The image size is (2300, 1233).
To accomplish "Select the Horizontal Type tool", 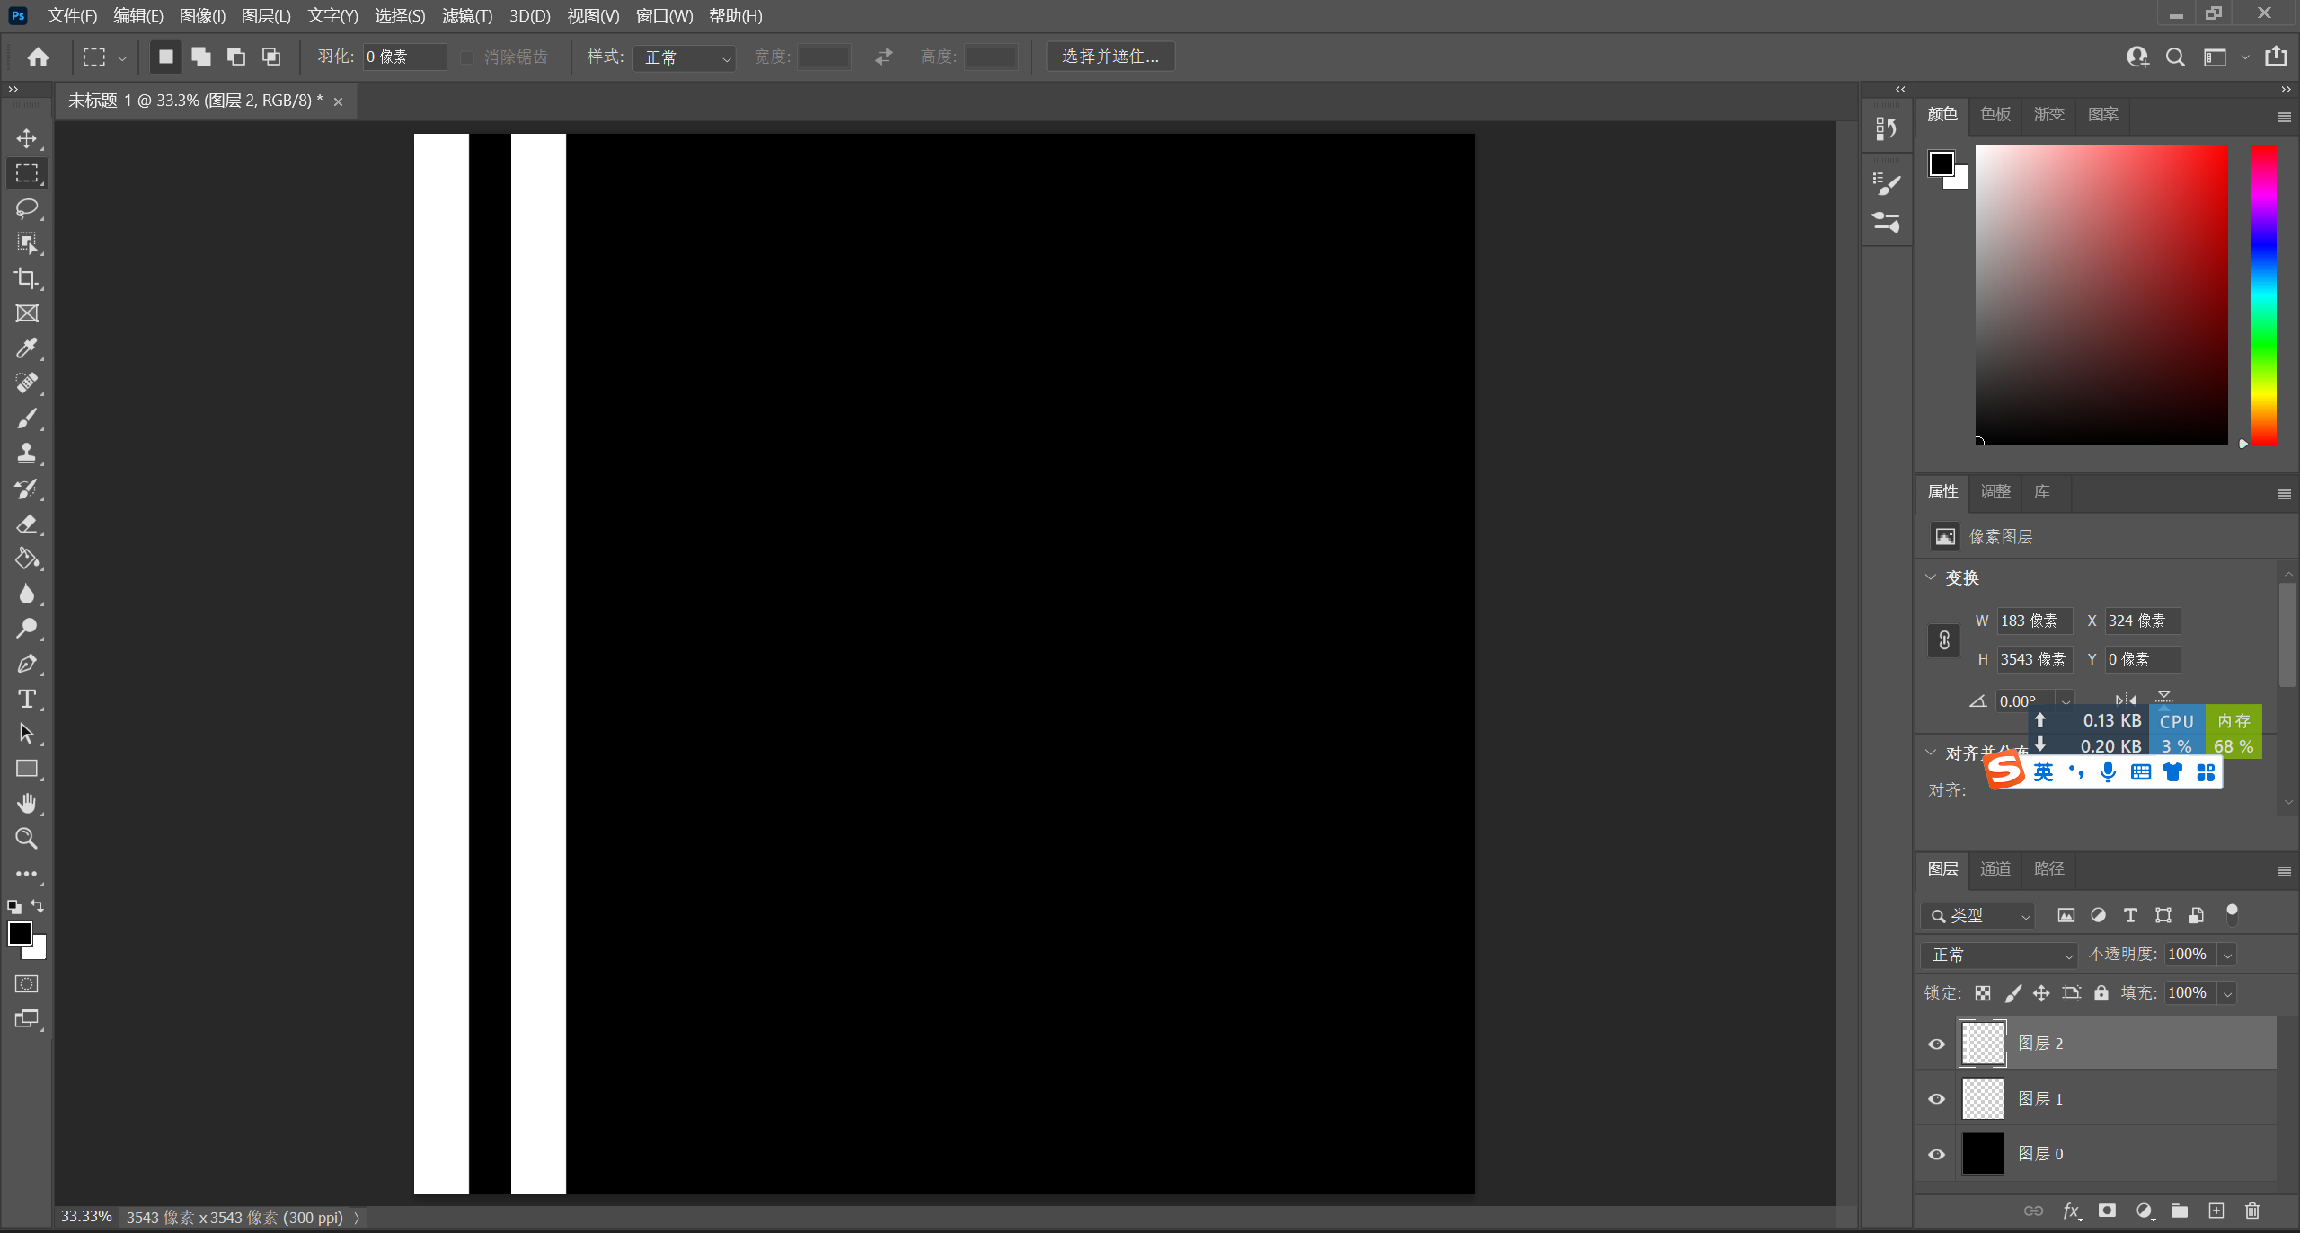I will point(27,699).
